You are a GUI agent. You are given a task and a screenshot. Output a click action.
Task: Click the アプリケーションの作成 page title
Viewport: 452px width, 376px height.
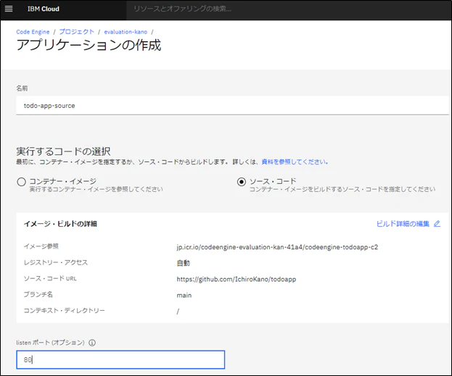(89, 45)
